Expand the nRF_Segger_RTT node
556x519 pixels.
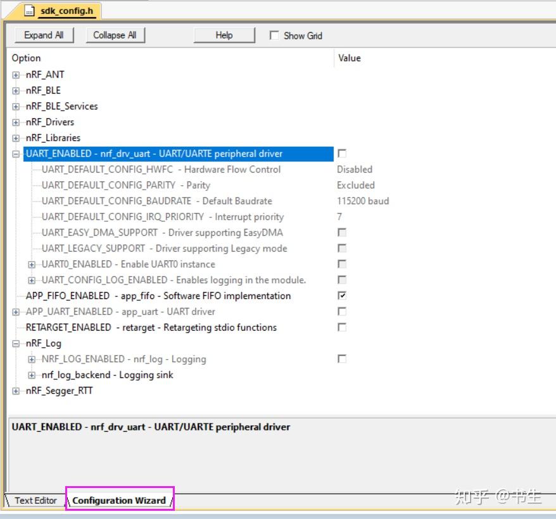16,391
